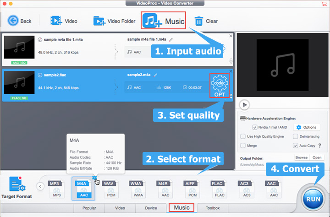Toggle the Auto Copy checkbox
The height and width of the screenshot is (217, 330).
tap(296, 146)
